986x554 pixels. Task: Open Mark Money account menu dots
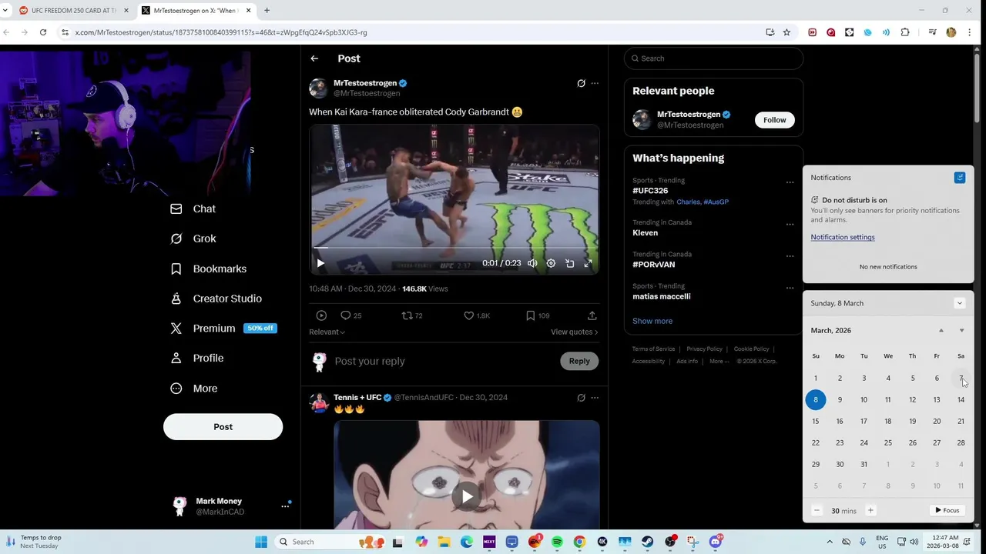click(285, 506)
